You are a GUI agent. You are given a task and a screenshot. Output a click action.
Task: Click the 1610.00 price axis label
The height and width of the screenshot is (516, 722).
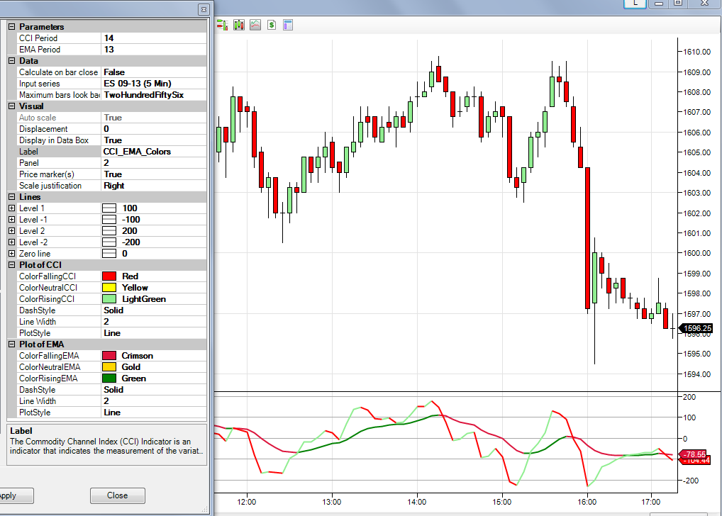coord(696,52)
